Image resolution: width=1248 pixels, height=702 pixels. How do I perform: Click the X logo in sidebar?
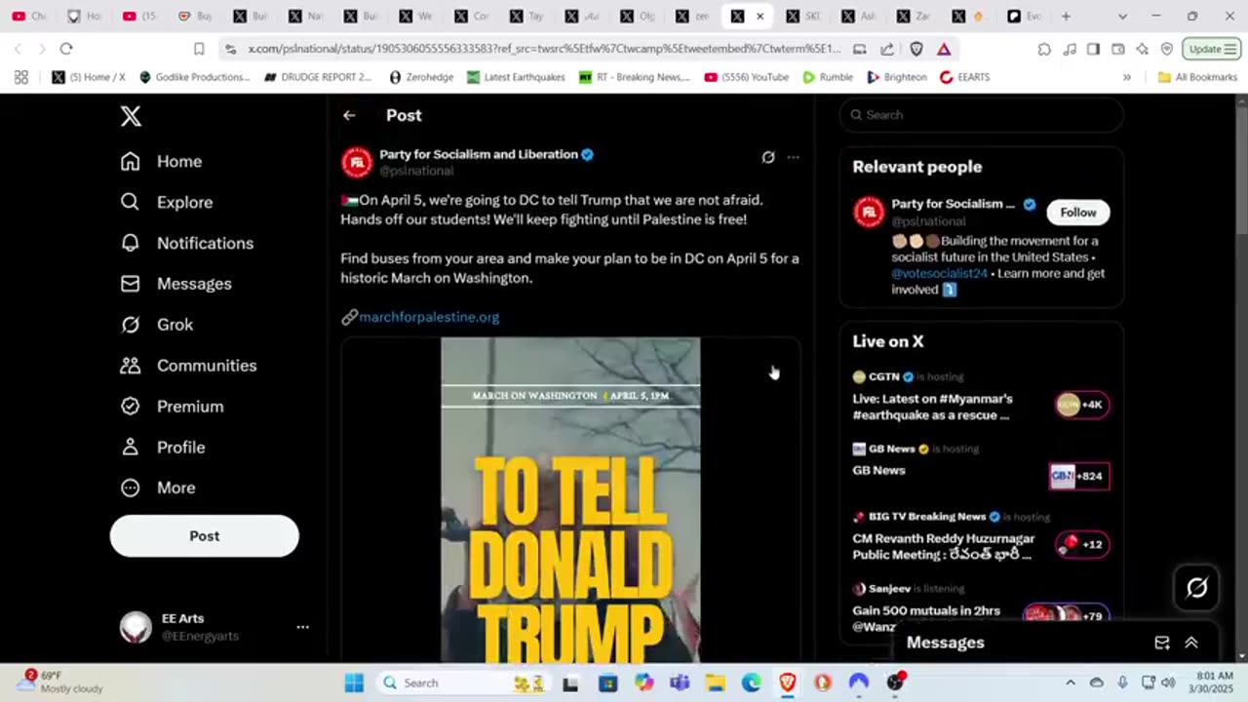coord(131,116)
